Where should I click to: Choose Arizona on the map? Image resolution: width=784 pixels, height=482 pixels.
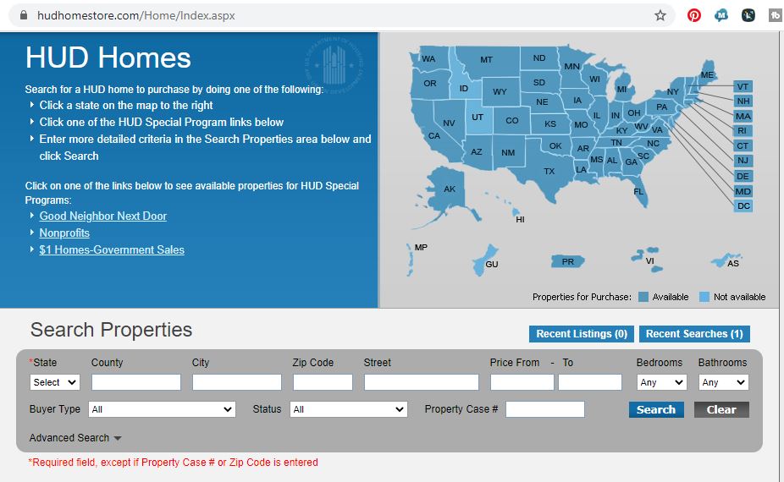pos(477,151)
